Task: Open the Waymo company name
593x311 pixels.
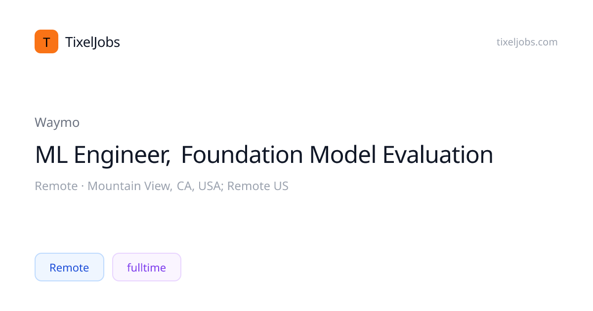Action: pyautogui.click(x=57, y=122)
